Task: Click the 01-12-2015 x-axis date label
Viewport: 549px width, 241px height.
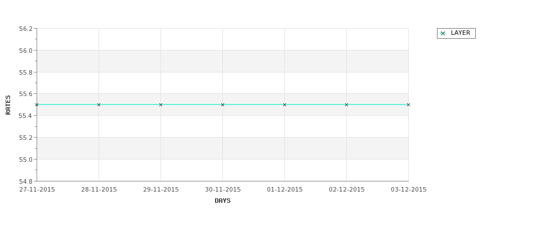Action: click(x=285, y=190)
